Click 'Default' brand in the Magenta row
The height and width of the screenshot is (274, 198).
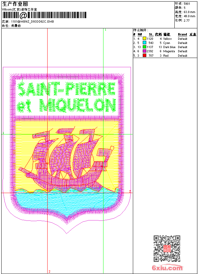182,51
